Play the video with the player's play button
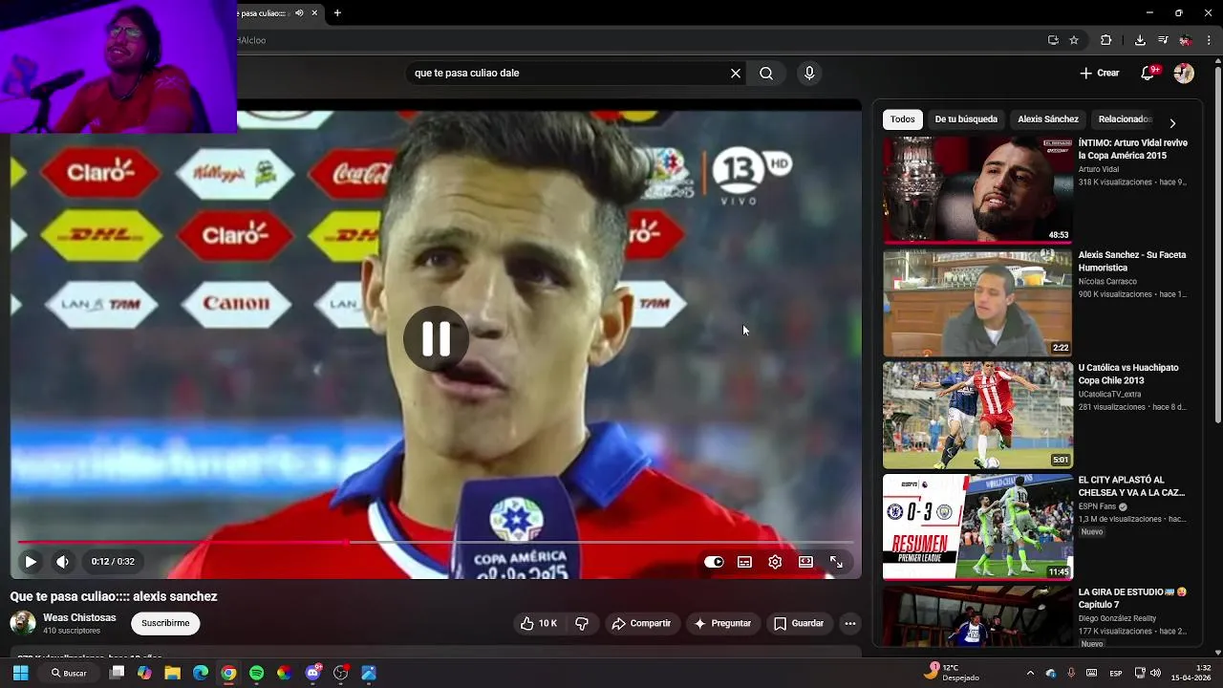The height and width of the screenshot is (688, 1223). (31, 562)
